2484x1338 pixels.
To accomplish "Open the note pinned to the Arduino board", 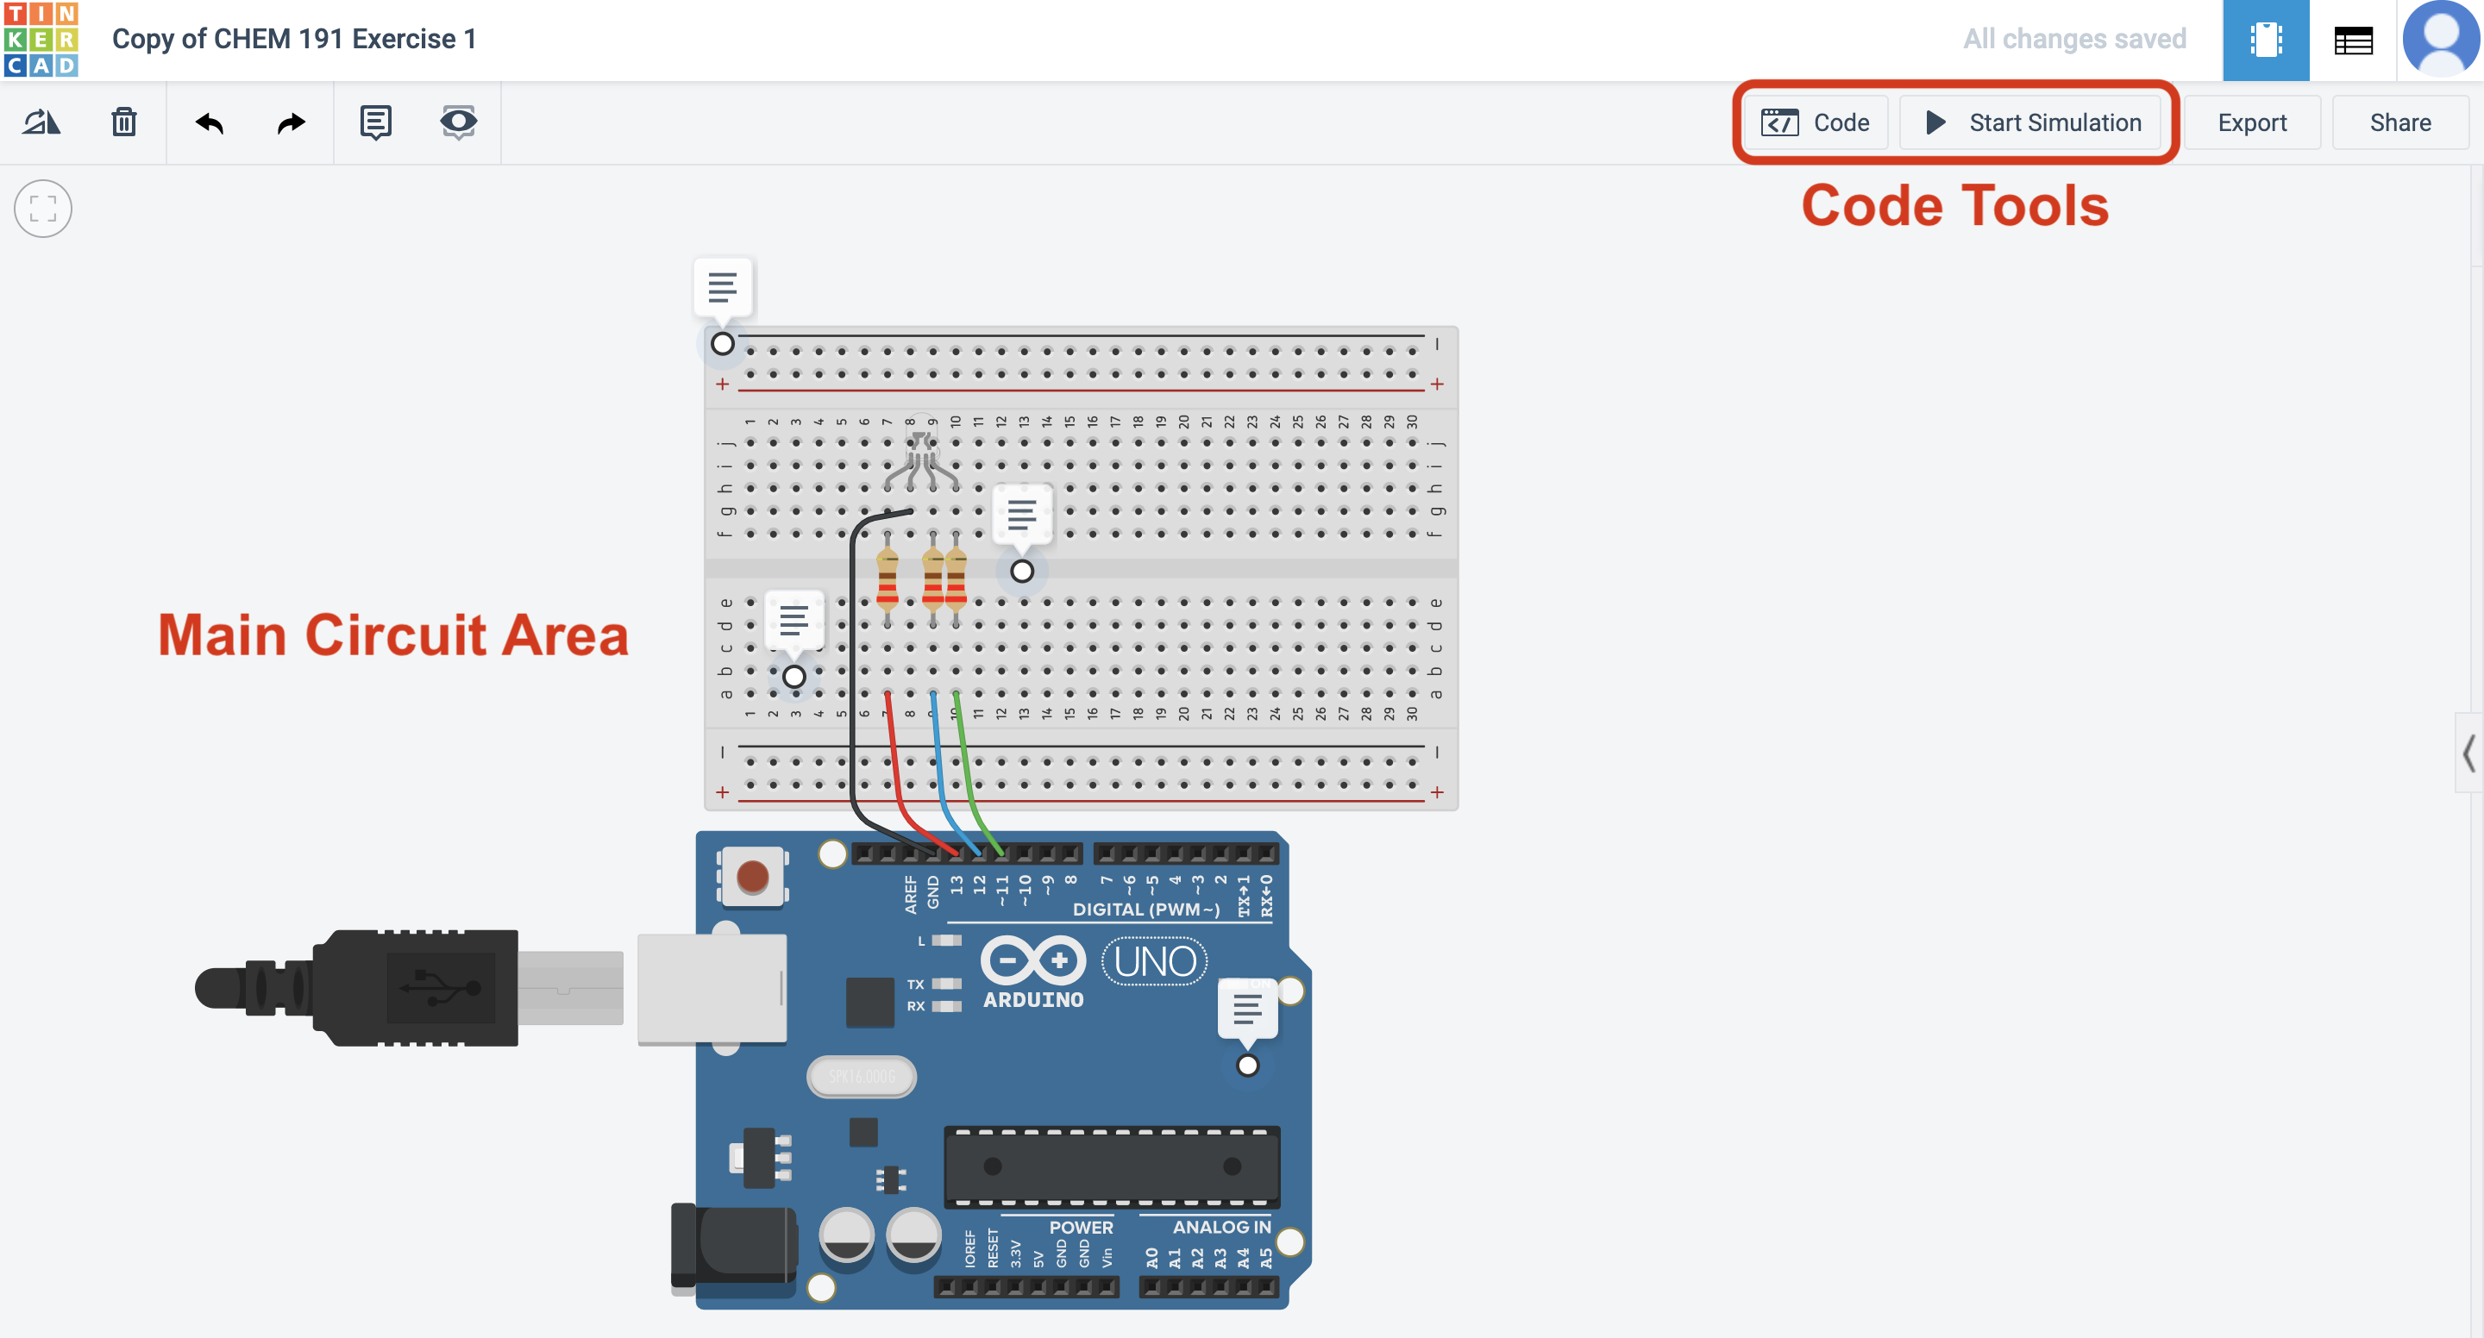I will click(x=1248, y=1010).
